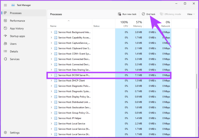Click the 7.1 MB memory value

(138, 75)
